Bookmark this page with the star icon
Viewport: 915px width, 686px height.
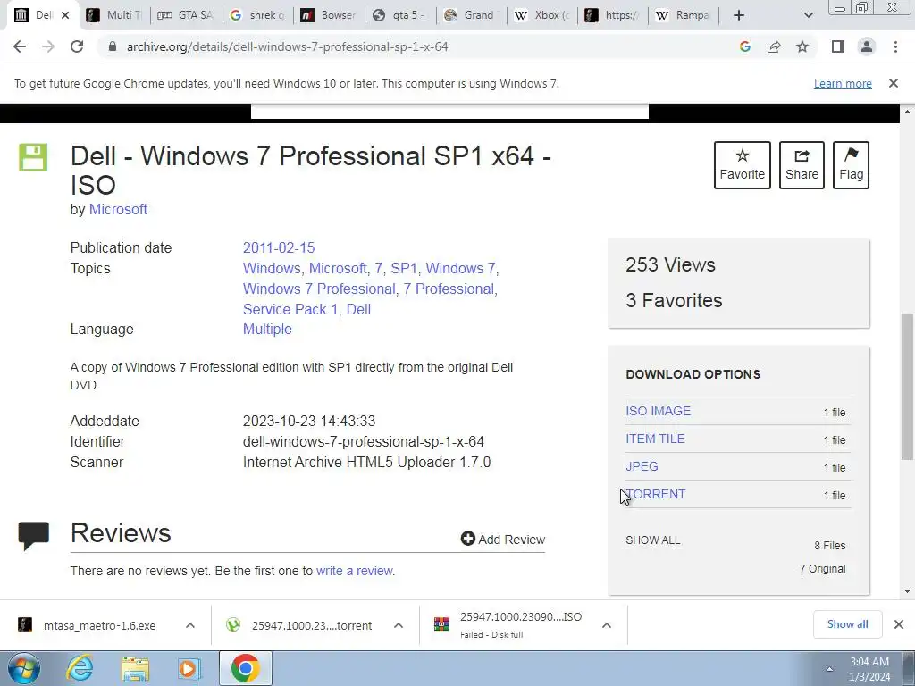(802, 46)
